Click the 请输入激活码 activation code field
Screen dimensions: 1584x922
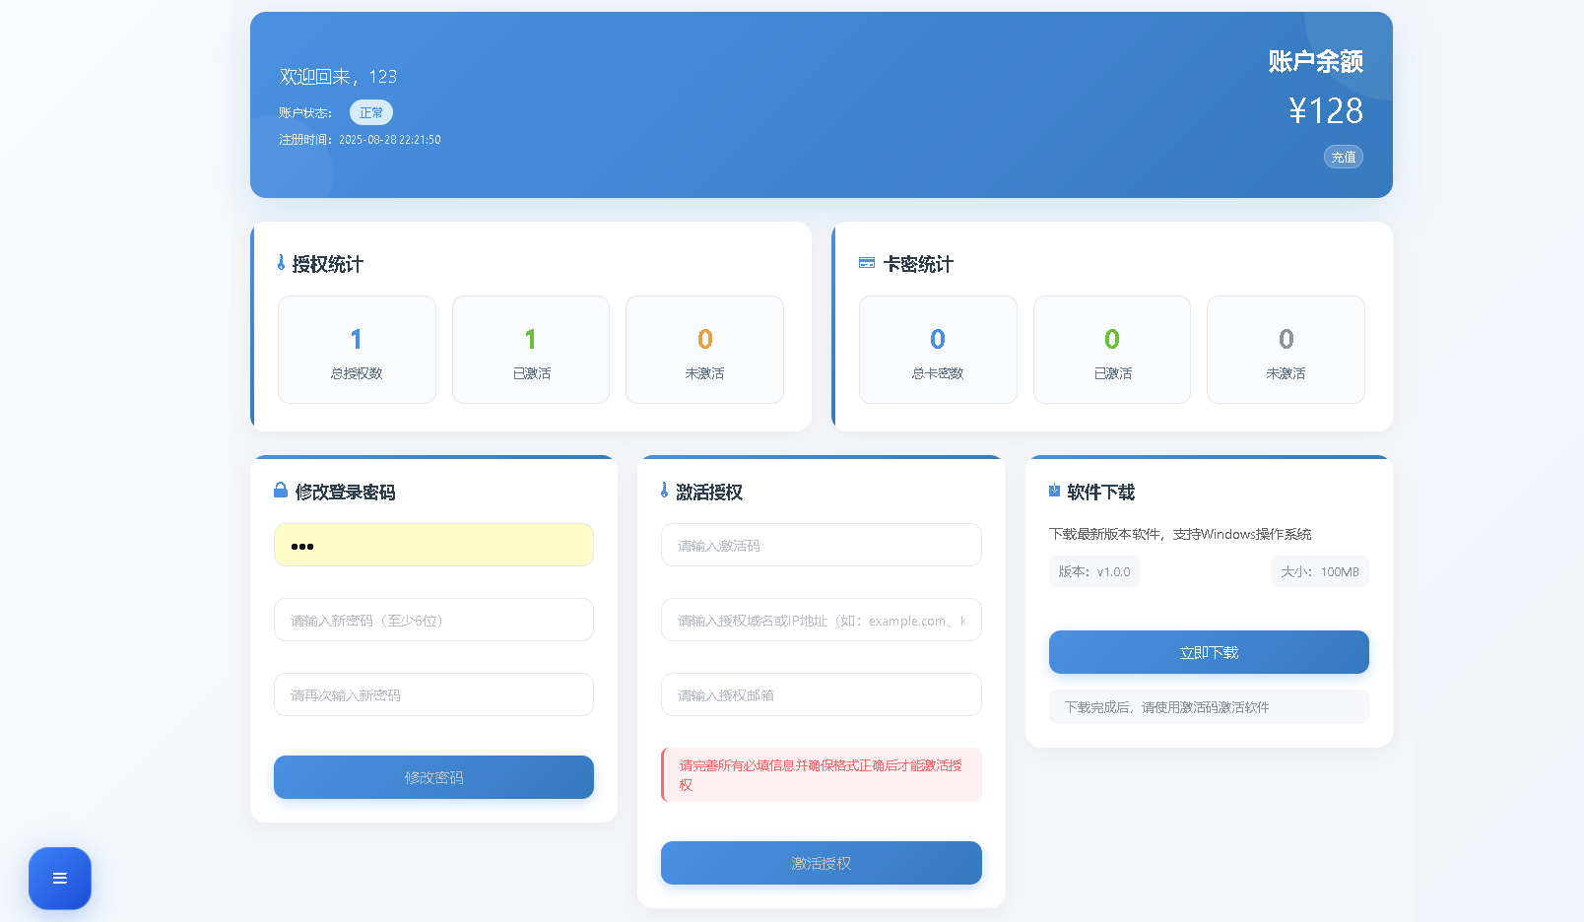point(821,544)
